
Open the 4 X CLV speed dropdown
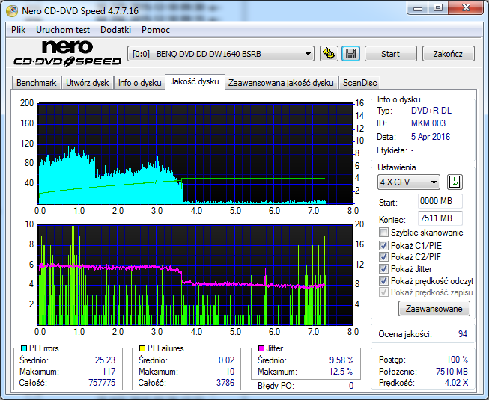[x=409, y=182]
